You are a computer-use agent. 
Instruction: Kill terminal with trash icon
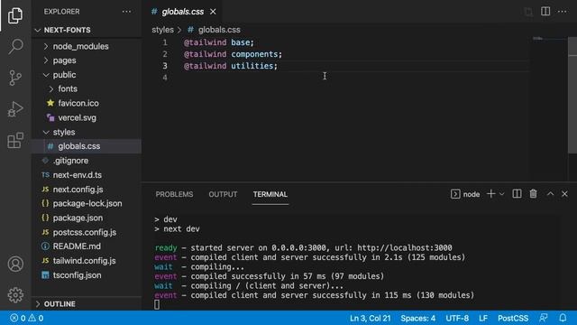[533, 194]
